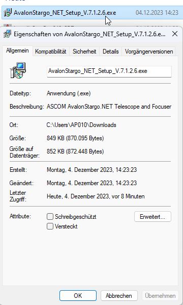Toggle the Versteckt checkbox
The image size is (183, 305).
[x=50, y=226]
